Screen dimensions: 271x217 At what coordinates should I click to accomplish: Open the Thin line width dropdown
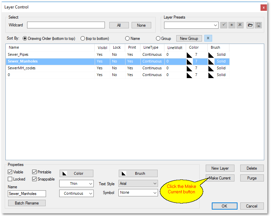(x=76, y=184)
